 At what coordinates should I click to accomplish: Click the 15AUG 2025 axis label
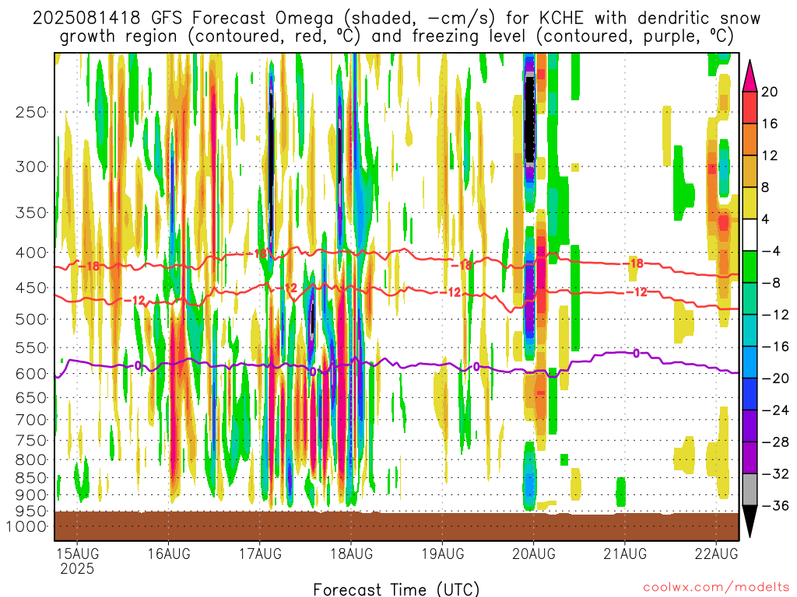pos(77,560)
